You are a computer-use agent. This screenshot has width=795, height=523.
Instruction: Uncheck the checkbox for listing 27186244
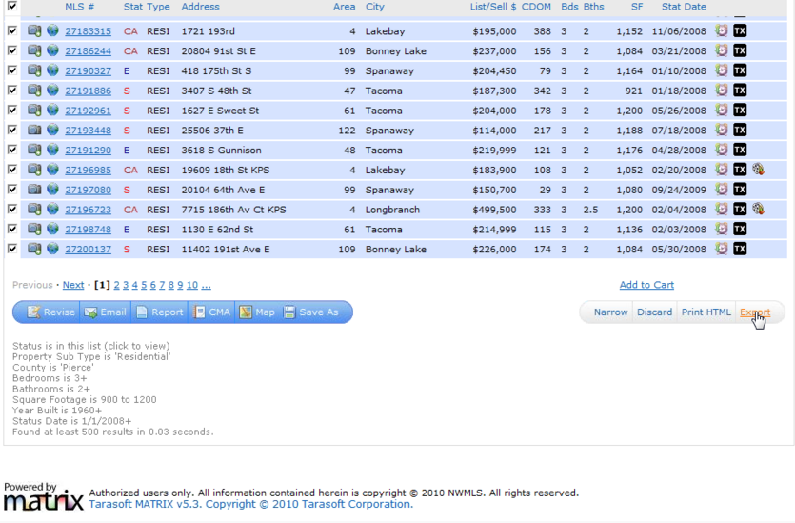(11, 50)
